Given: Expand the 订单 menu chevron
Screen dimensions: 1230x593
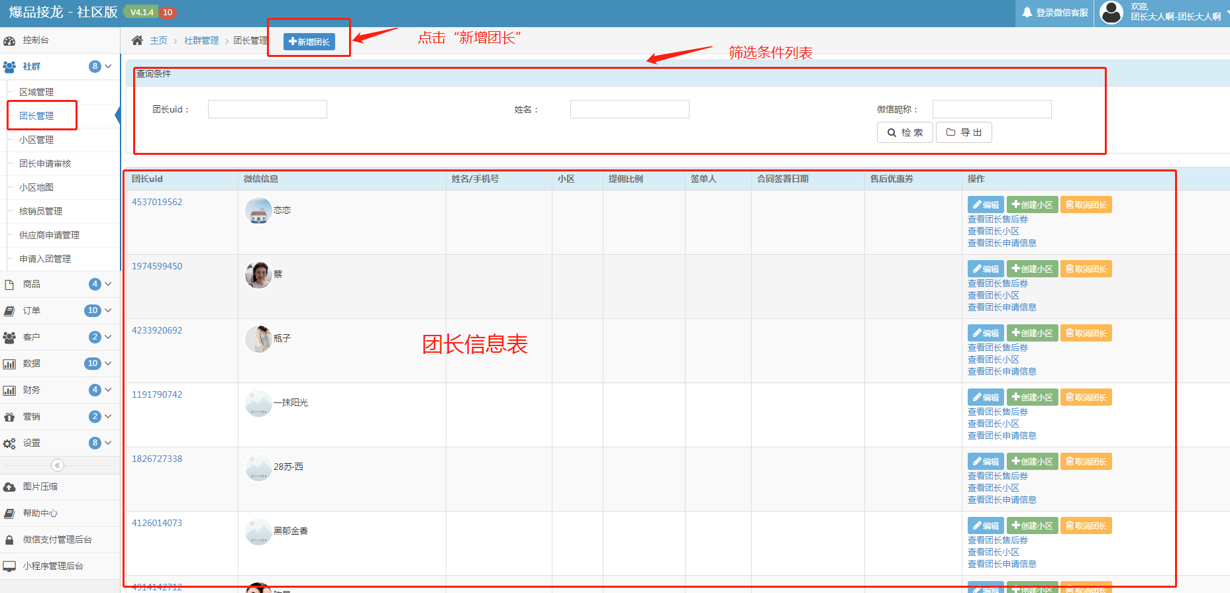Looking at the screenshot, I should click(108, 310).
